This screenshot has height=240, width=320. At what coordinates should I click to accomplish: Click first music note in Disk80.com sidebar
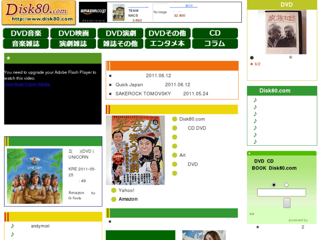(255, 100)
